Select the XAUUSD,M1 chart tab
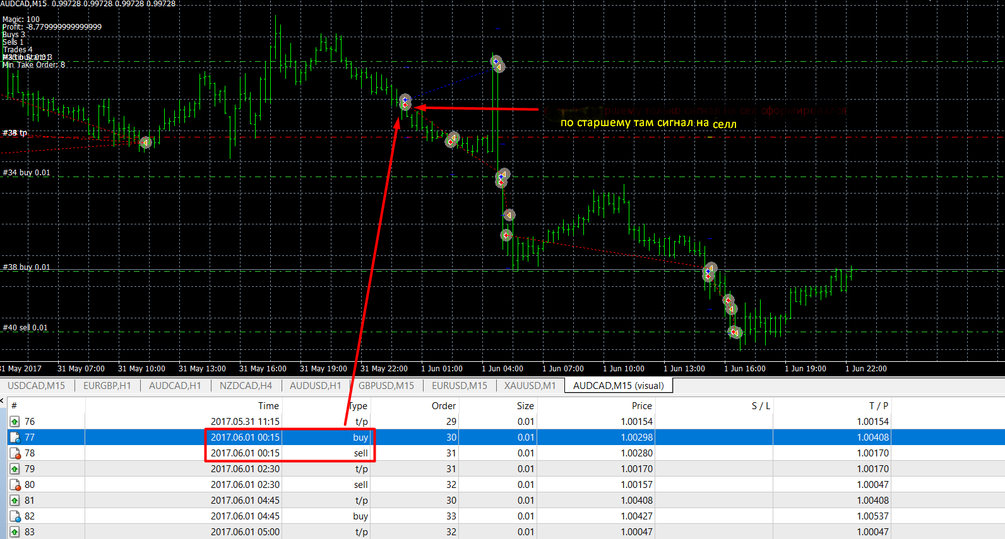 (x=530, y=386)
